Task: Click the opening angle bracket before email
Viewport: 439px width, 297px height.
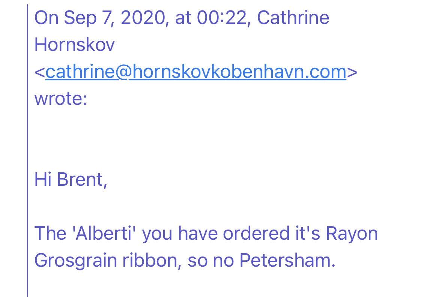Action: coord(40,72)
